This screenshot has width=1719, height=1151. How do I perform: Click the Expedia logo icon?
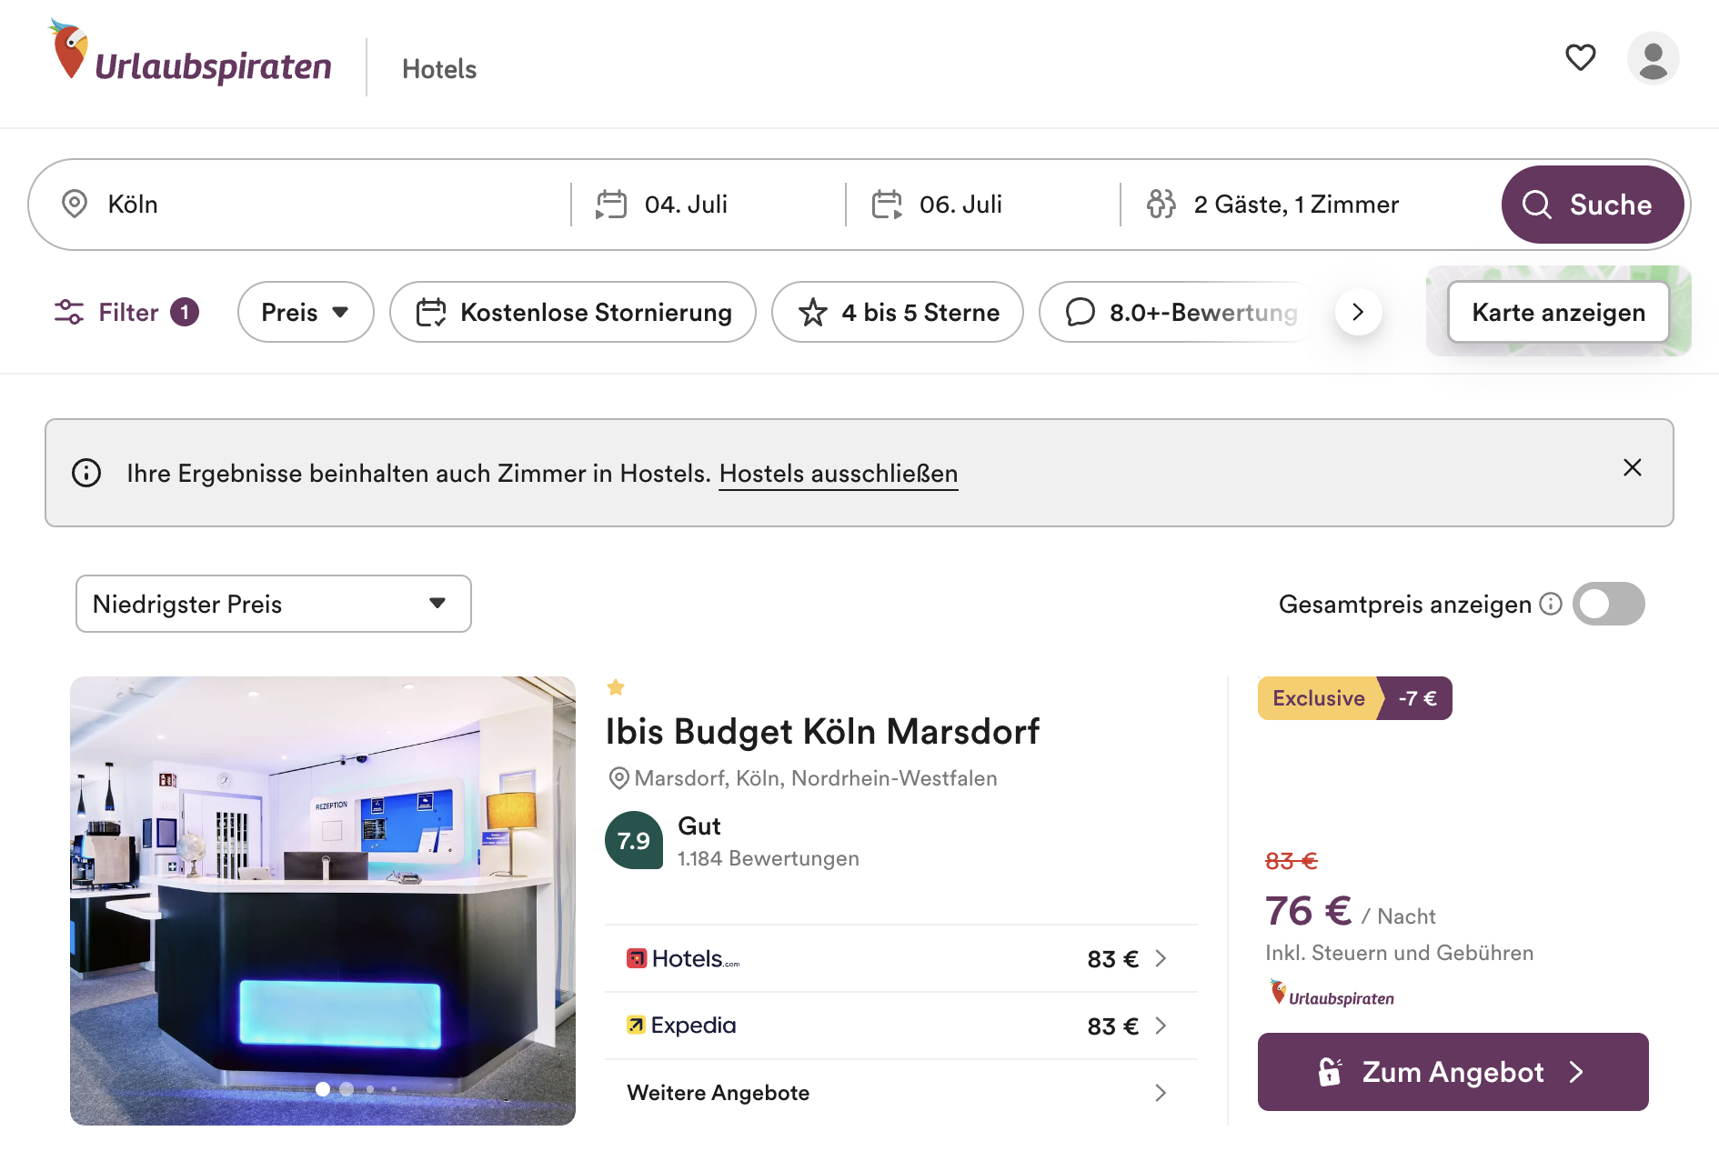[636, 1025]
